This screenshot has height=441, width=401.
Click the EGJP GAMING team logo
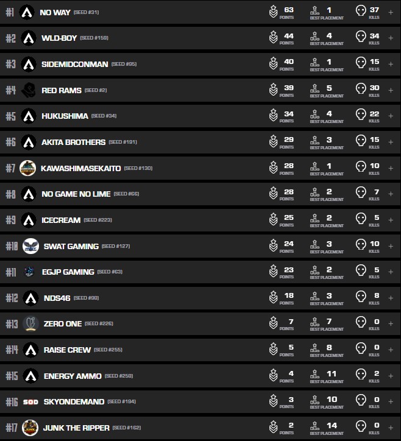coord(29,272)
